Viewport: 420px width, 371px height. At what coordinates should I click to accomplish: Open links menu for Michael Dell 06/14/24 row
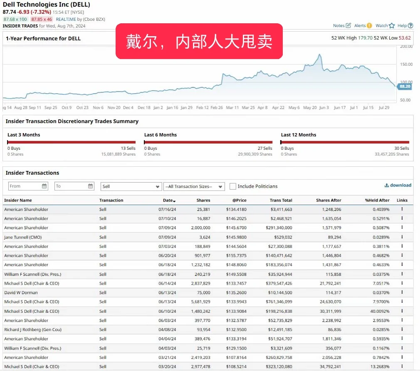(402, 283)
